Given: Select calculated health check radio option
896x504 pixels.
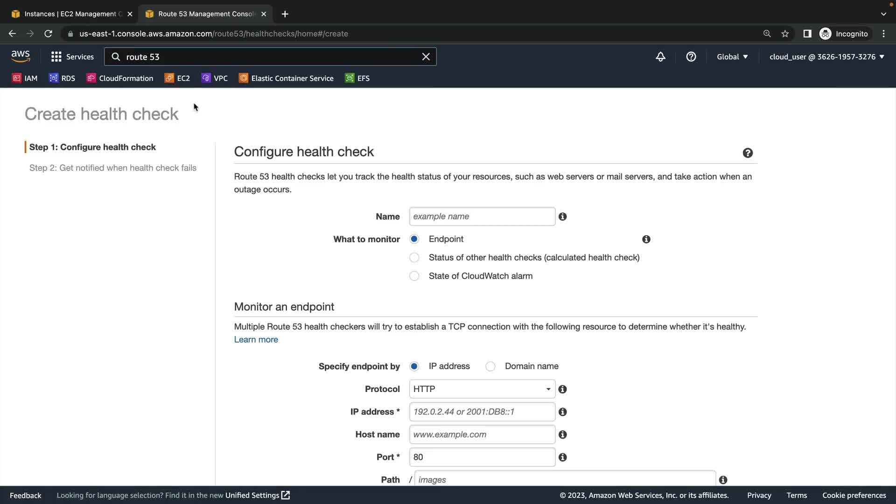Looking at the screenshot, I should tap(414, 258).
